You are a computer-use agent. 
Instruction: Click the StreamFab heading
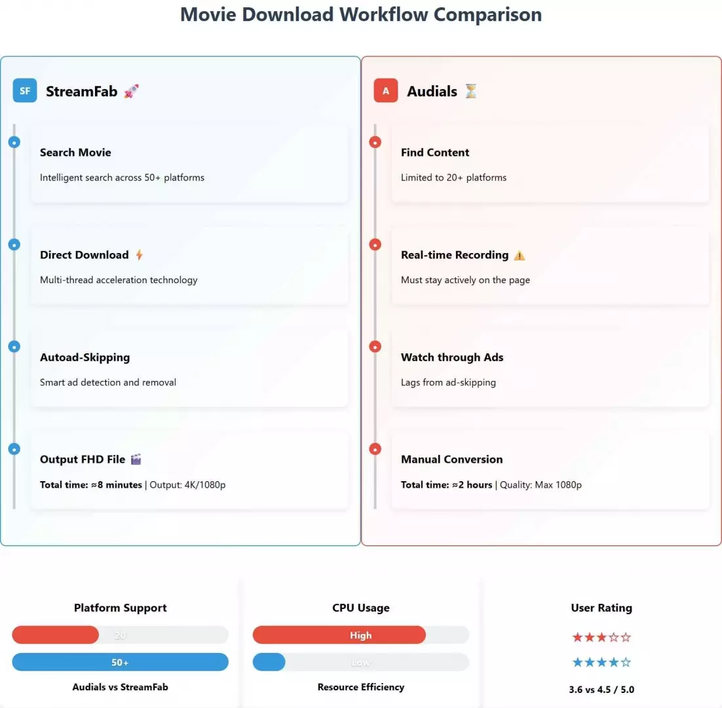point(81,91)
